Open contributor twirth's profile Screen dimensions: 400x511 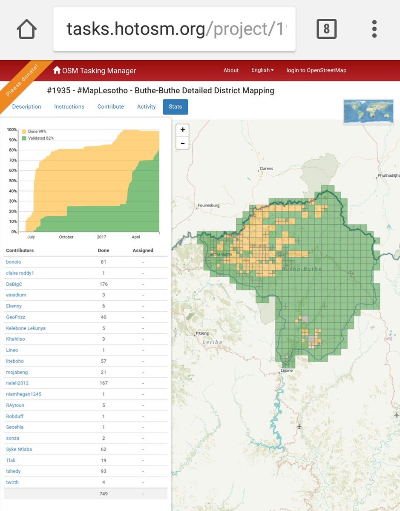coord(12,482)
